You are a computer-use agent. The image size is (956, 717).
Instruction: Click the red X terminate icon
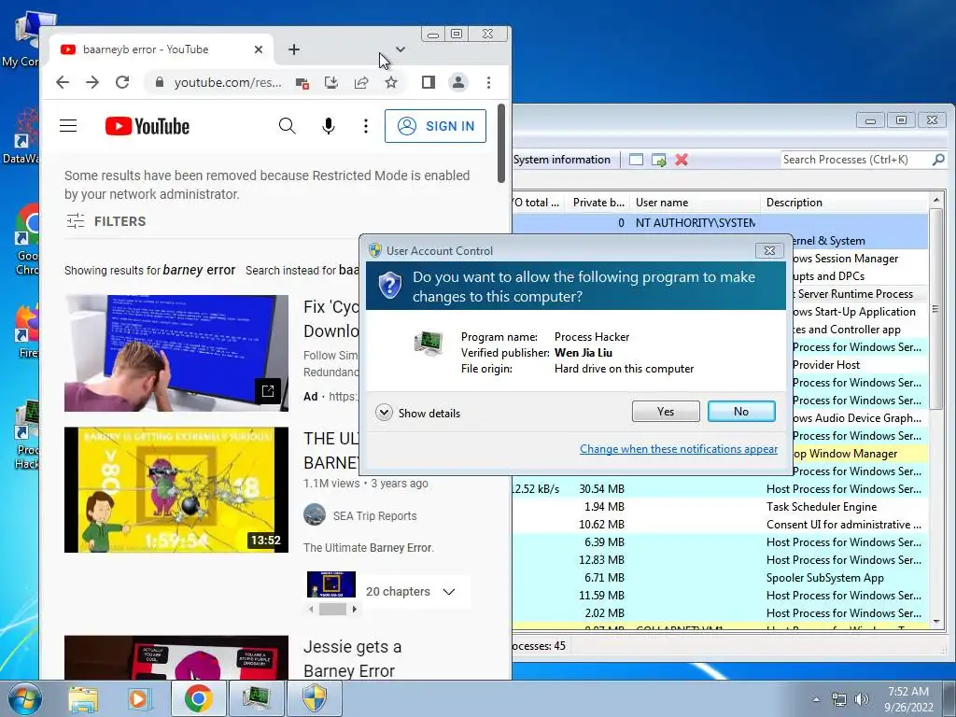click(x=682, y=160)
